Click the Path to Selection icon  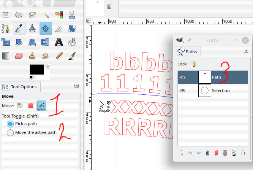[x=216, y=153]
